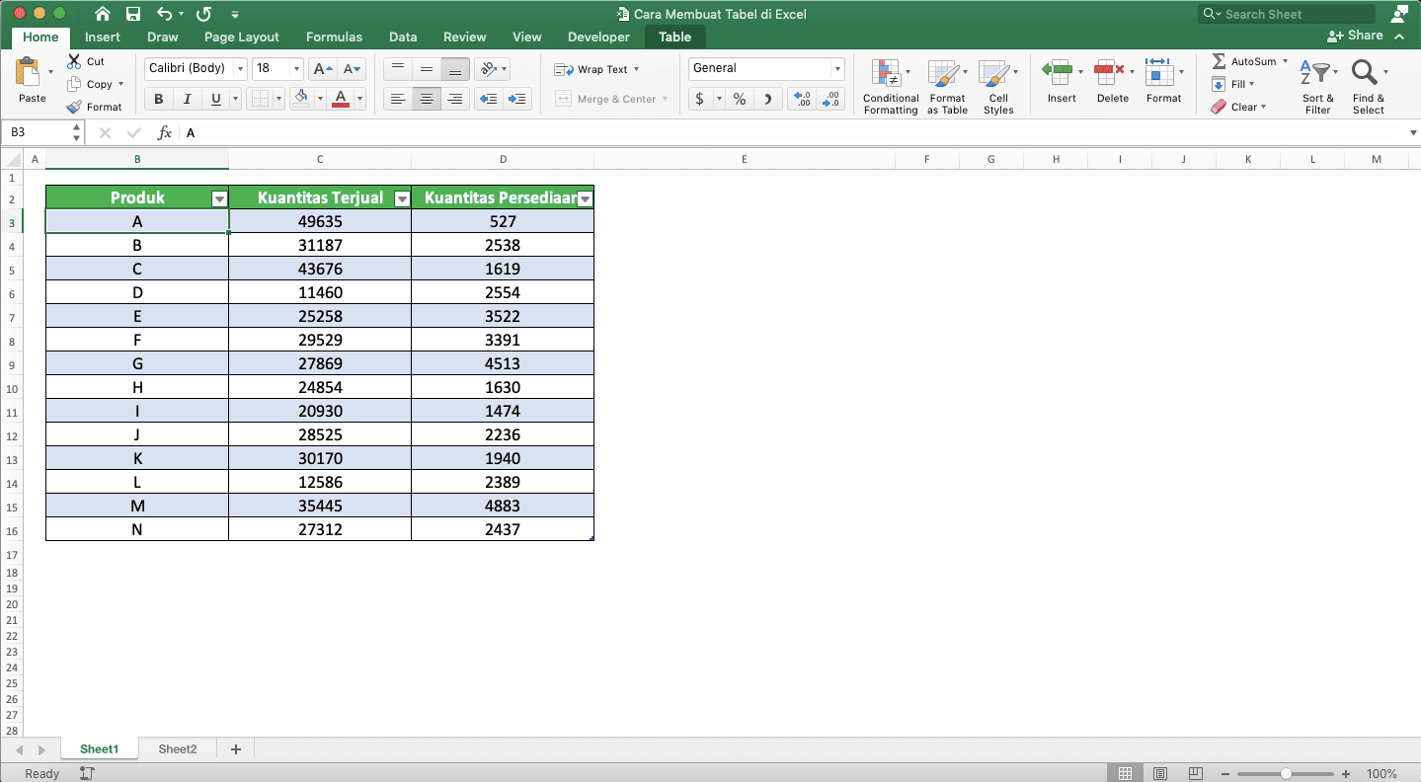
Task: Open the Kuantitas Persediaan filter dropdown
Action: pos(585,199)
